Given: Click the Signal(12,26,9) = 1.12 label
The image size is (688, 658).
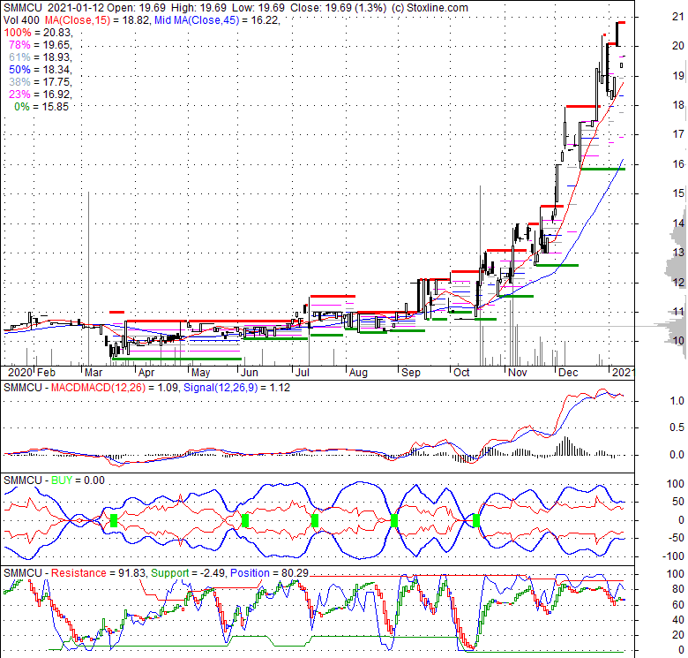Looking at the screenshot, I should [x=236, y=388].
